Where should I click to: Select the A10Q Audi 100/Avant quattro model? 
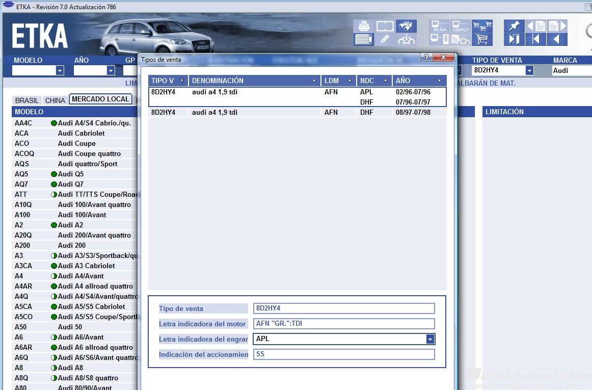click(75, 204)
